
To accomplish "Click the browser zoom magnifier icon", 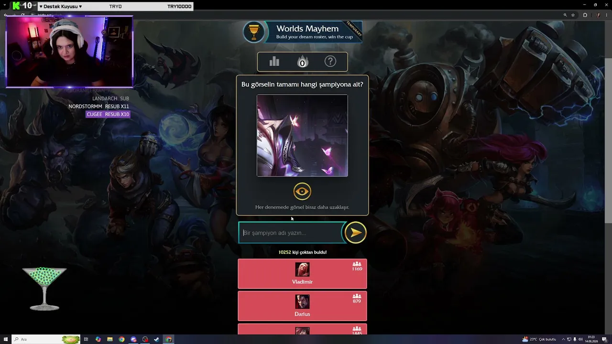I will pyautogui.click(x=565, y=15).
